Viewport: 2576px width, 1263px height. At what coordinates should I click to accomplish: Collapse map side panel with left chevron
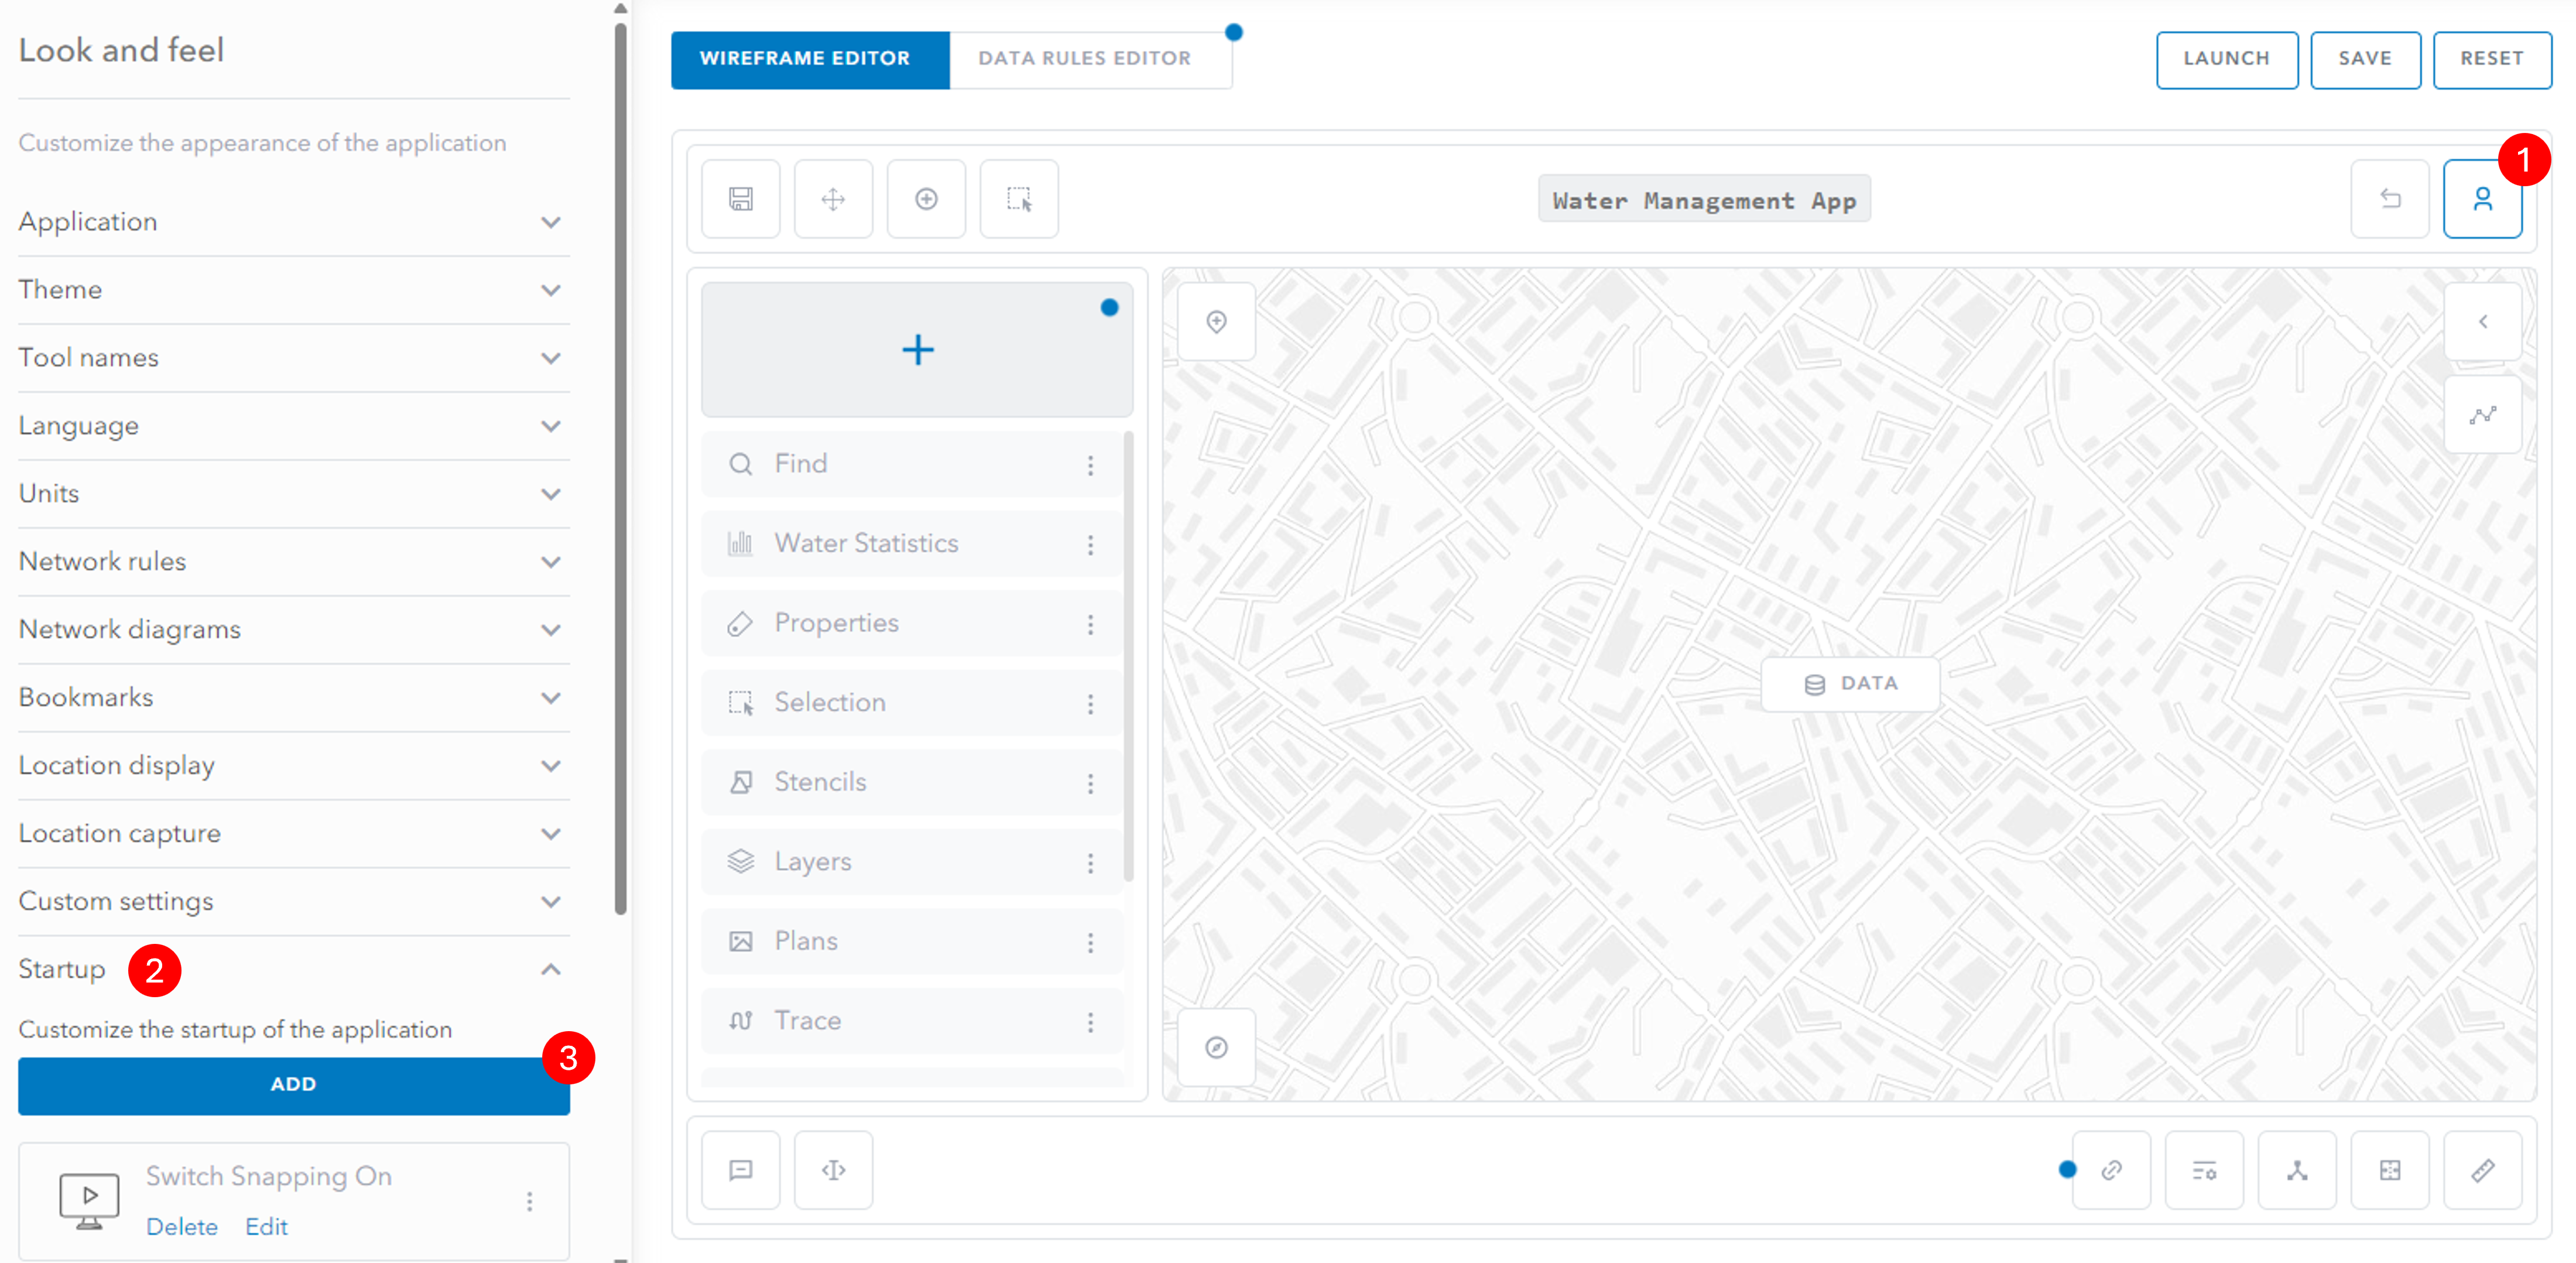[2482, 322]
